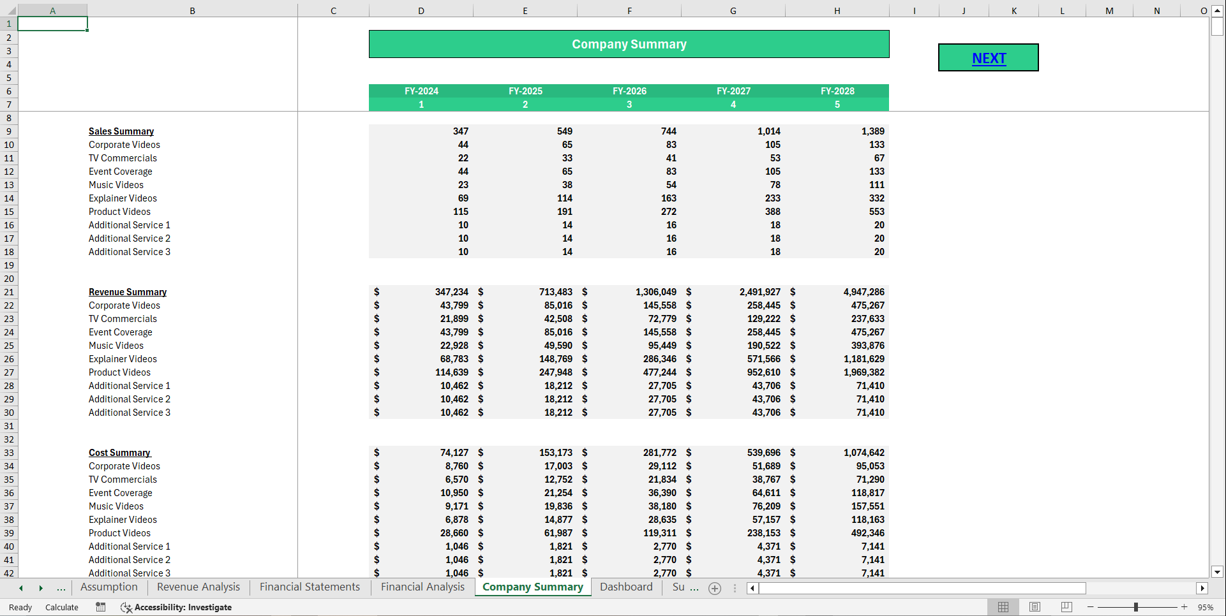Switch to Normal view in the status bar
Viewport: 1226px width, 616px height.
1003,607
